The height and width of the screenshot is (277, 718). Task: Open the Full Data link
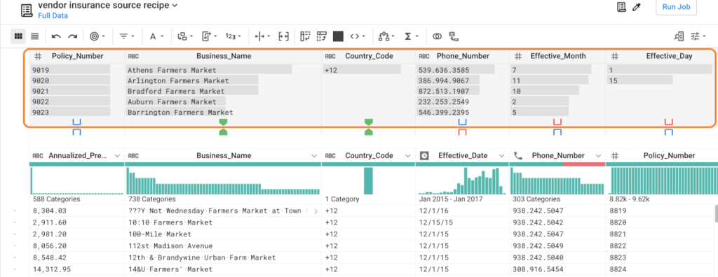click(53, 15)
